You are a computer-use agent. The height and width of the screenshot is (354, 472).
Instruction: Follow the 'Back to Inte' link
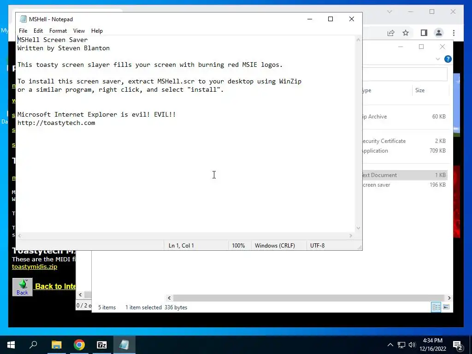point(55,286)
